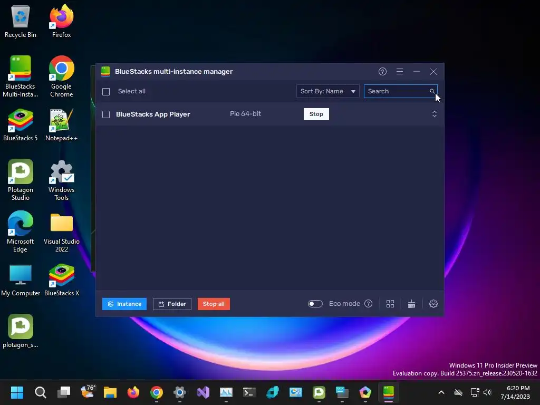Select Notepad++ desktop shortcut

(61, 125)
